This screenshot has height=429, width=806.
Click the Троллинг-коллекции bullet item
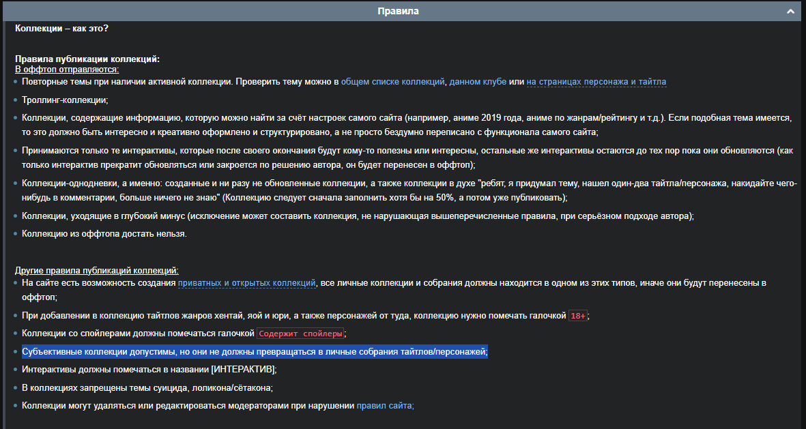65,100
